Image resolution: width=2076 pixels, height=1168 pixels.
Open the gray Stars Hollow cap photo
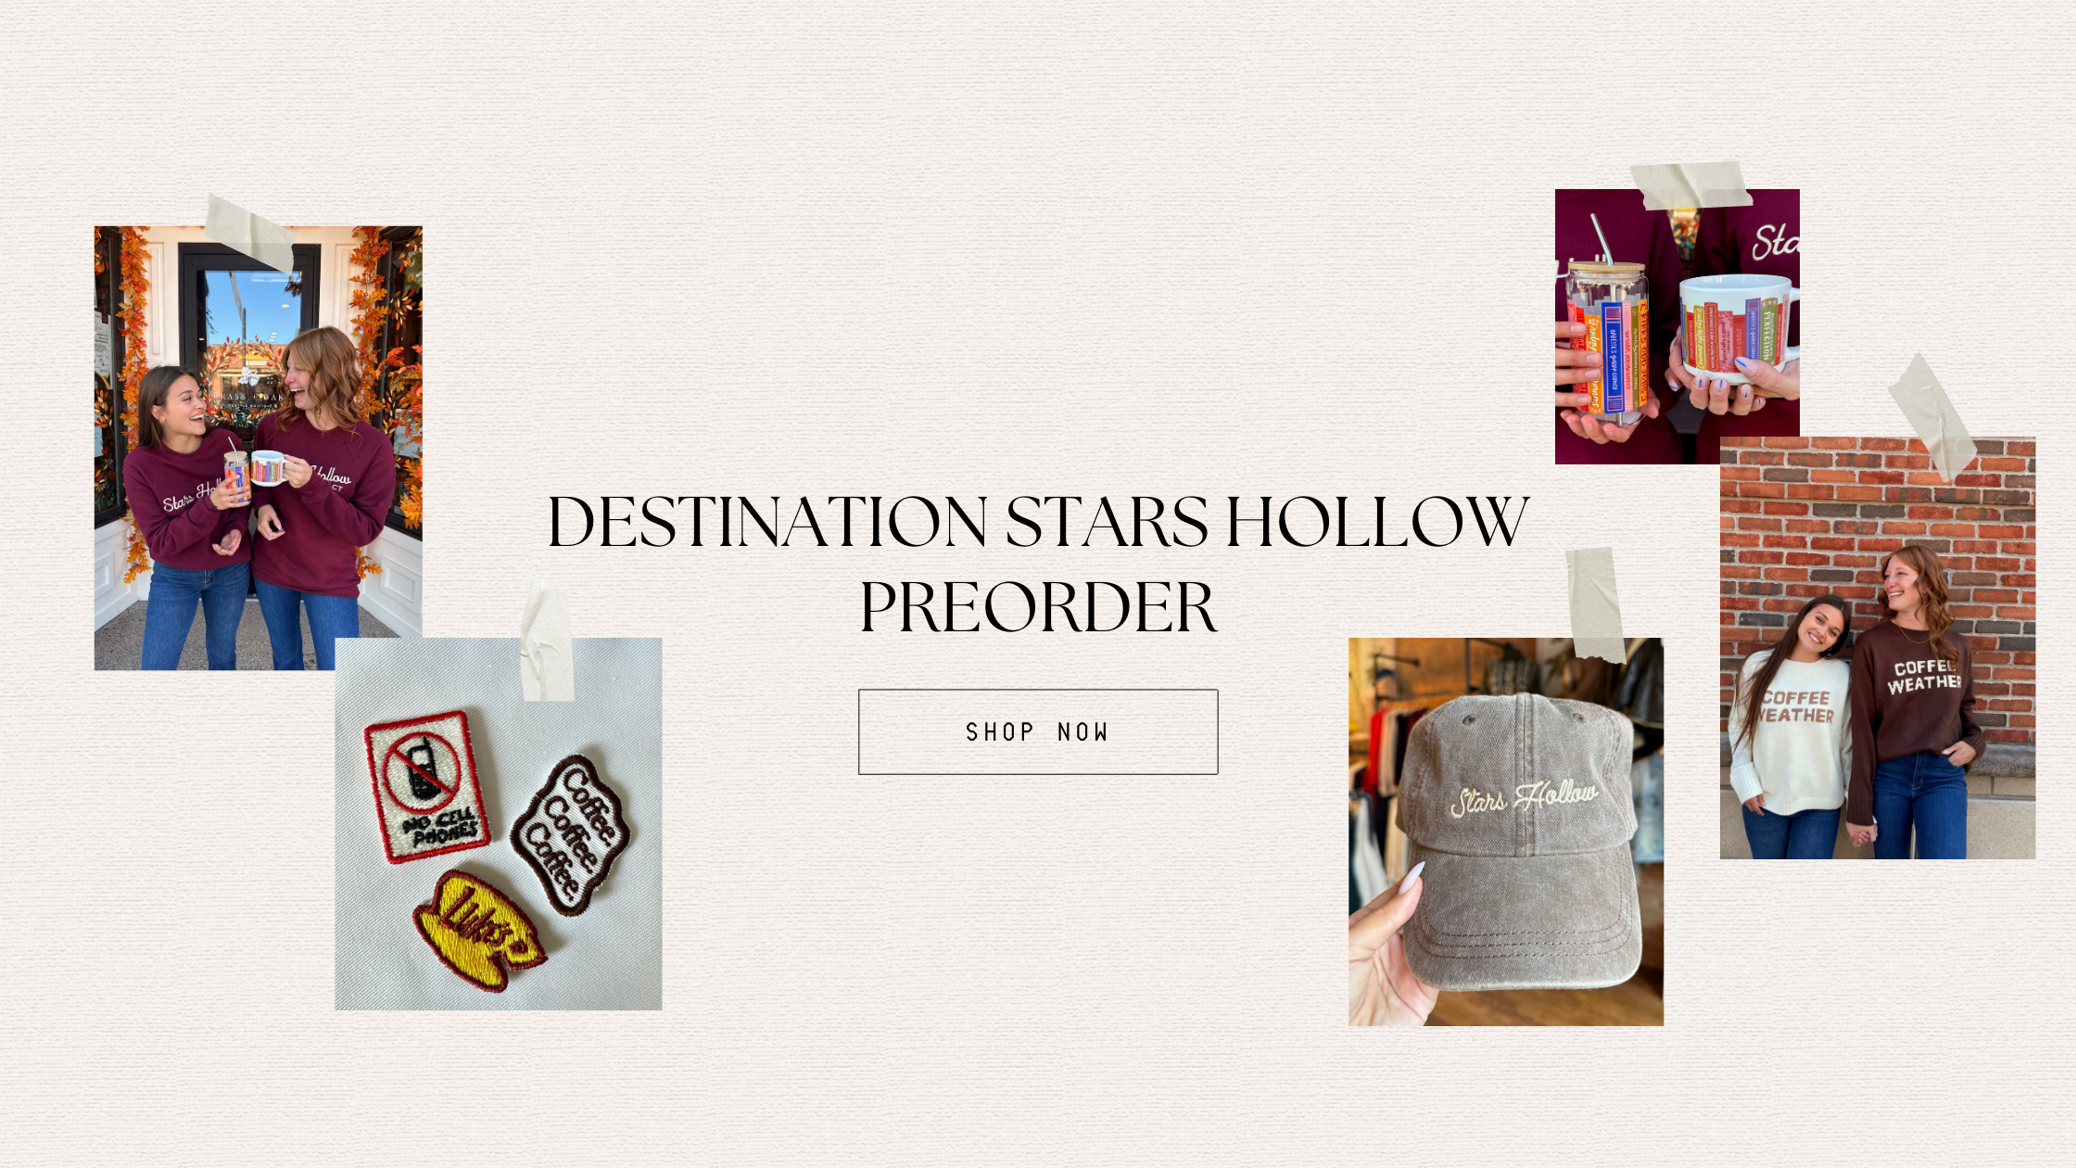point(1506,832)
